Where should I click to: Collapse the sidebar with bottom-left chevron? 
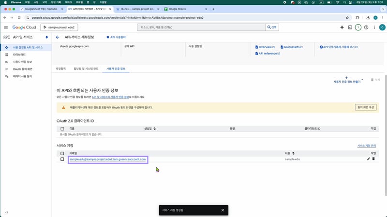click(x=6, y=212)
